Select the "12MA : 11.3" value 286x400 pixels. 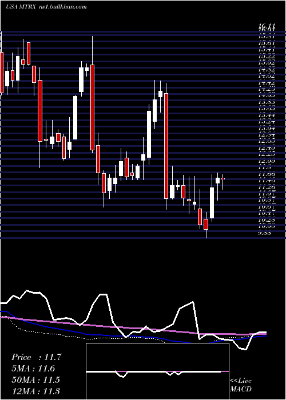coord(35,391)
